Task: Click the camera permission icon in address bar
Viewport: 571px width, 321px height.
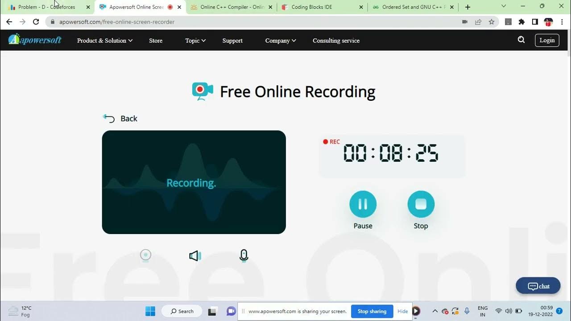Action: point(465,22)
